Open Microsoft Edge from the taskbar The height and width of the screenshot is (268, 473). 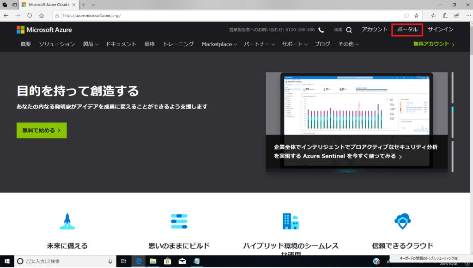click(139, 262)
